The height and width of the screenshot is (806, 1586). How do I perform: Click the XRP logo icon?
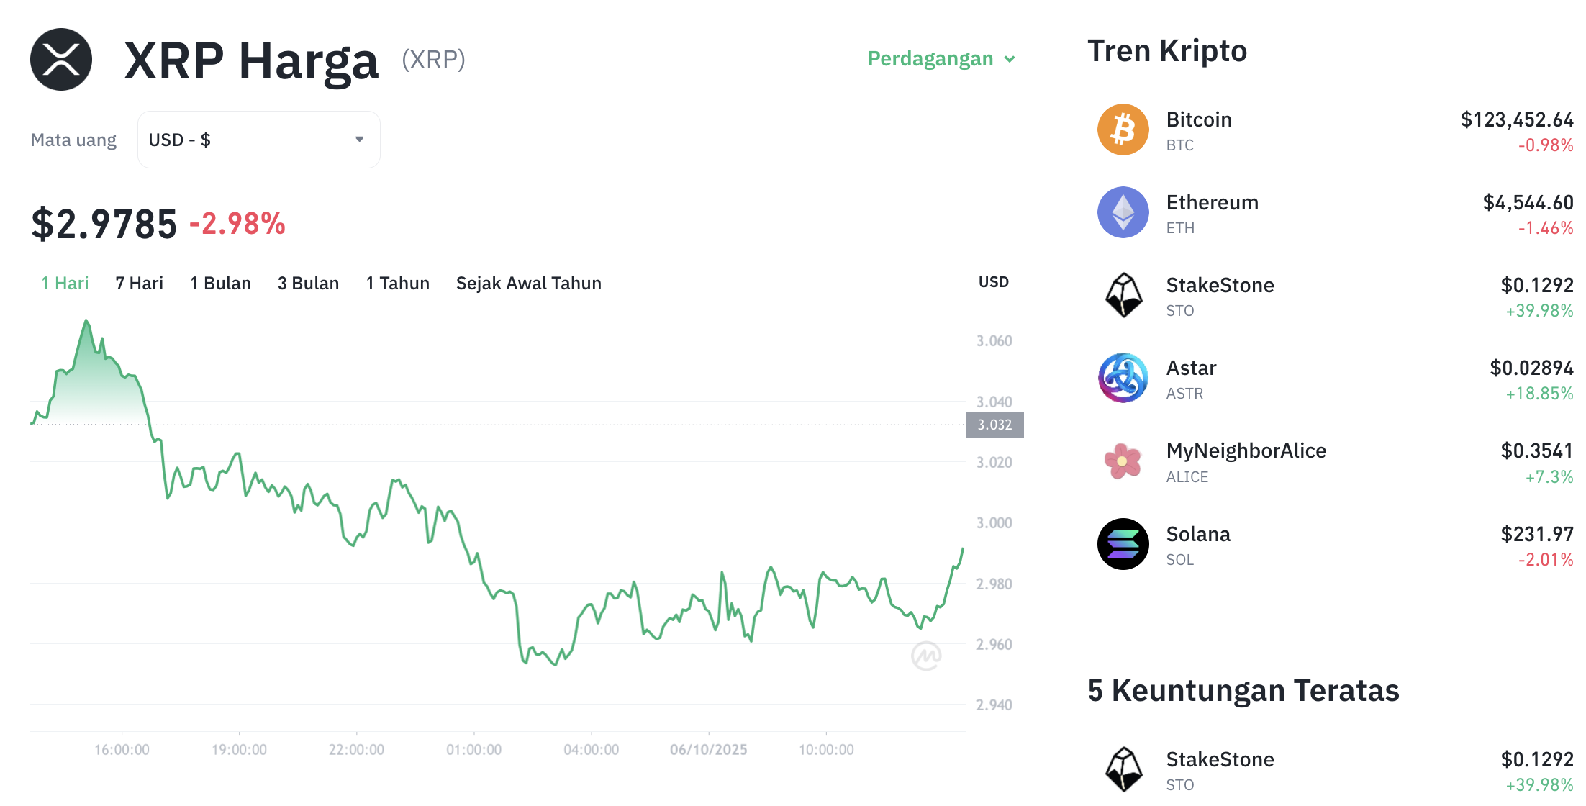61,60
